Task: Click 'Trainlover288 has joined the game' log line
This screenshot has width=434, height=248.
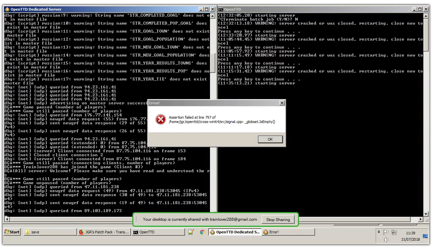Action: click(x=74, y=167)
